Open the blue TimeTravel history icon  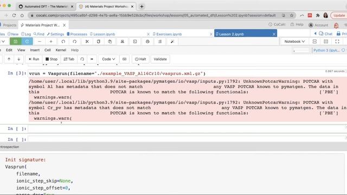tap(27, 41)
